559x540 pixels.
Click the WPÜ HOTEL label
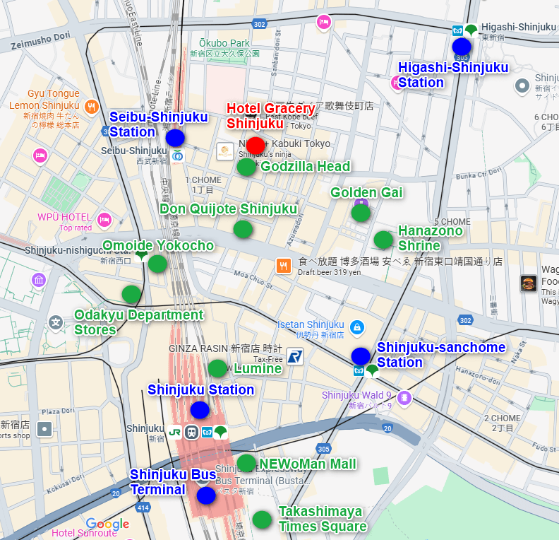[64, 217]
